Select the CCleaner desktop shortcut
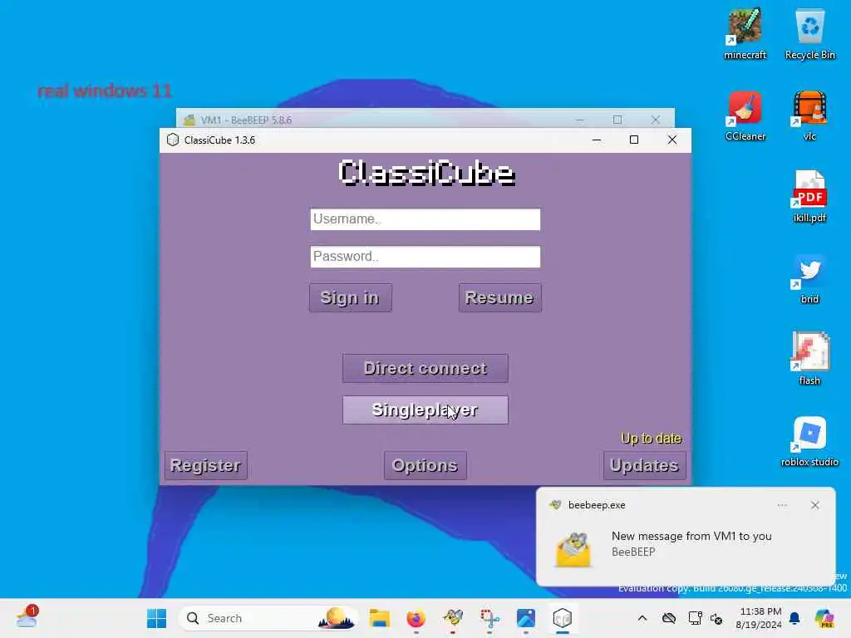This screenshot has width=851, height=638. [745, 116]
